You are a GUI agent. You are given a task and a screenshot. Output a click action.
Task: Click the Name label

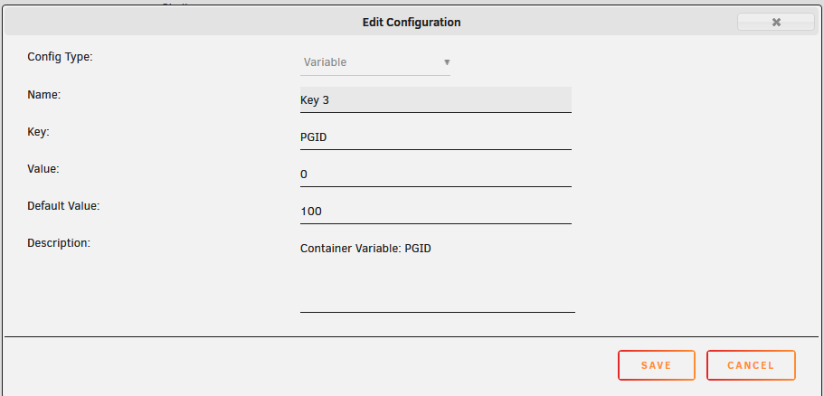(x=44, y=95)
